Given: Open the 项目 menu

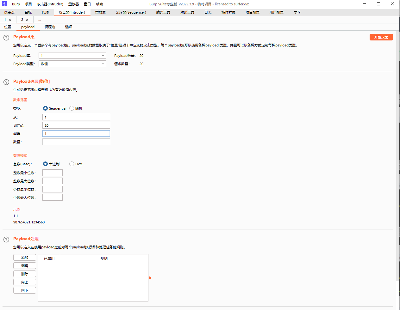Looking at the screenshot, I should 28,4.
